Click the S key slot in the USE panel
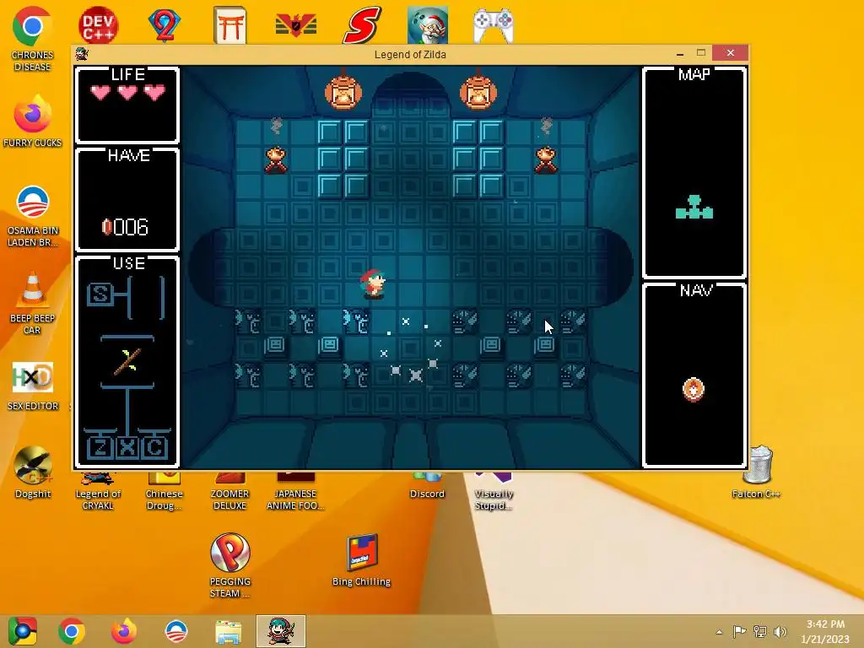 pos(100,294)
